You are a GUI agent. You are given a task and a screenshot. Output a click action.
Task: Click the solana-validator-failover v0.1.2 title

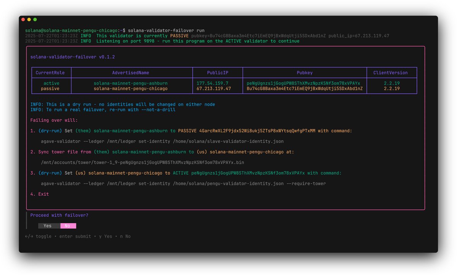(72, 57)
